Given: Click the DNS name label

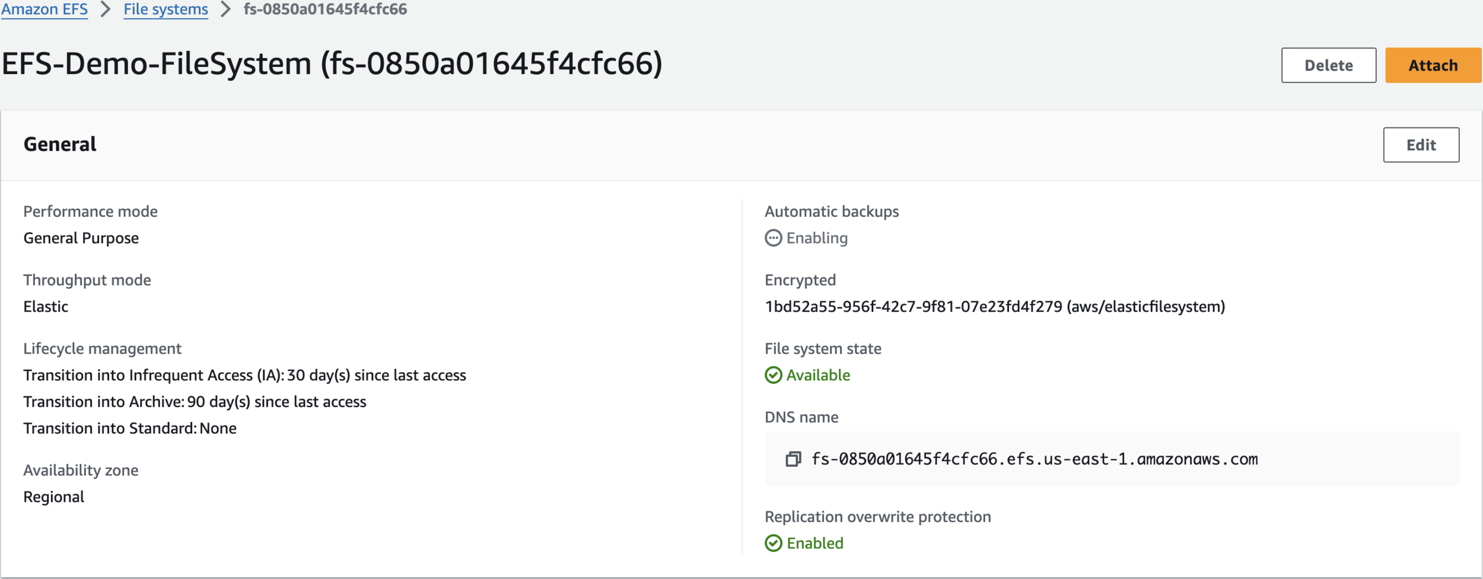Looking at the screenshot, I should click(801, 418).
